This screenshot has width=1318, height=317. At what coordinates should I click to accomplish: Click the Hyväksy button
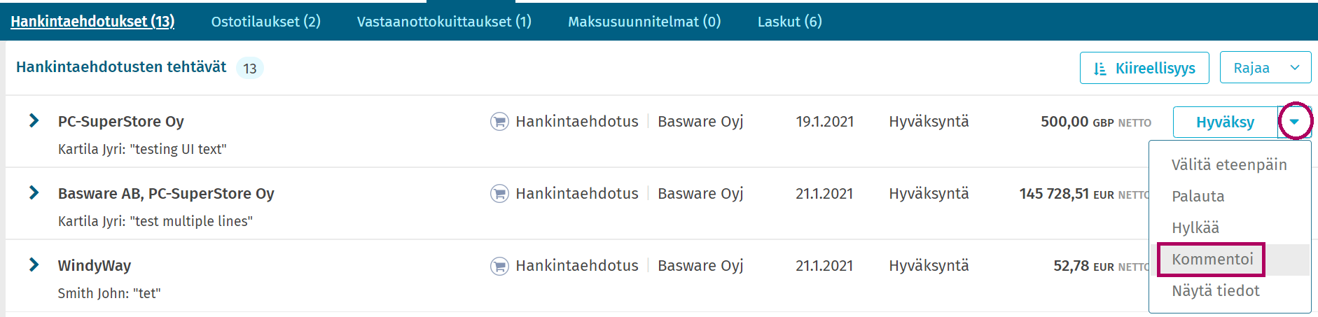coord(1226,122)
